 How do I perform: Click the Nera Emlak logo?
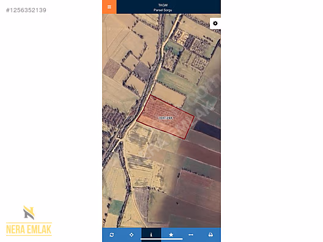[x=29, y=221]
